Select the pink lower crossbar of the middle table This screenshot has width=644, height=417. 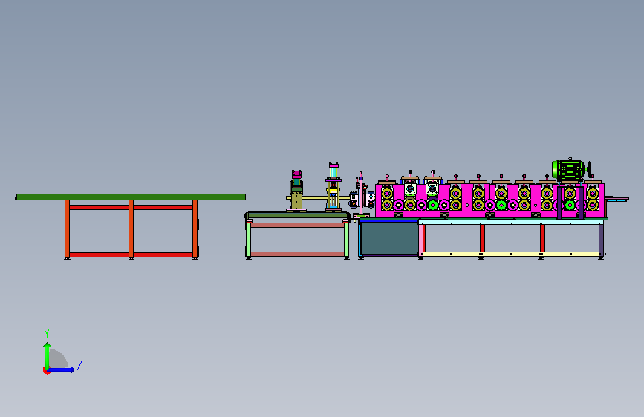pyautogui.click(x=297, y=254)
